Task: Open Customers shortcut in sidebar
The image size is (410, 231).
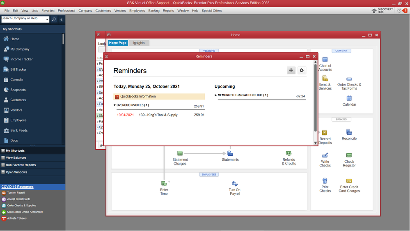Action: coord(15,100)
